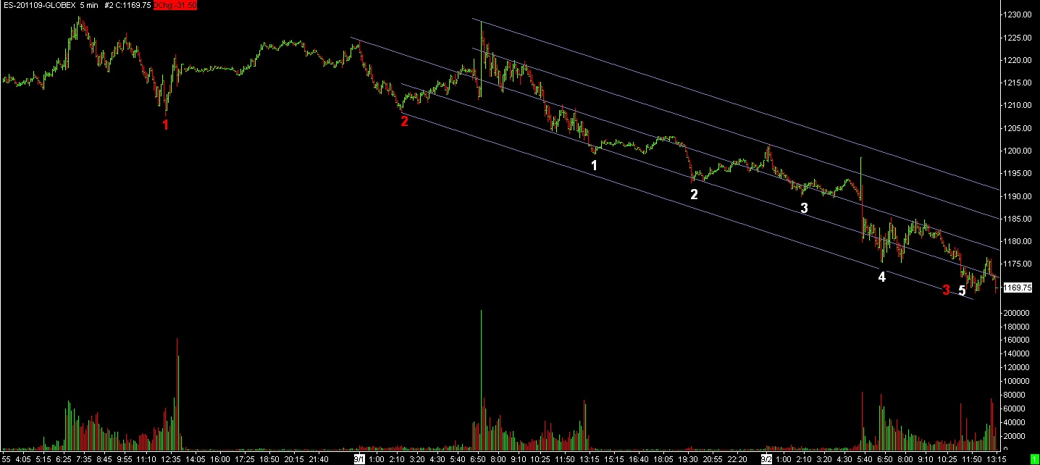Click the ES-201109-GLOBEX symbol title

click(35, 5)
